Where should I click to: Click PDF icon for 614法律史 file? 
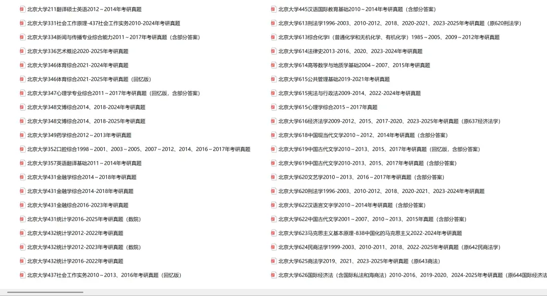pos(273,51)
